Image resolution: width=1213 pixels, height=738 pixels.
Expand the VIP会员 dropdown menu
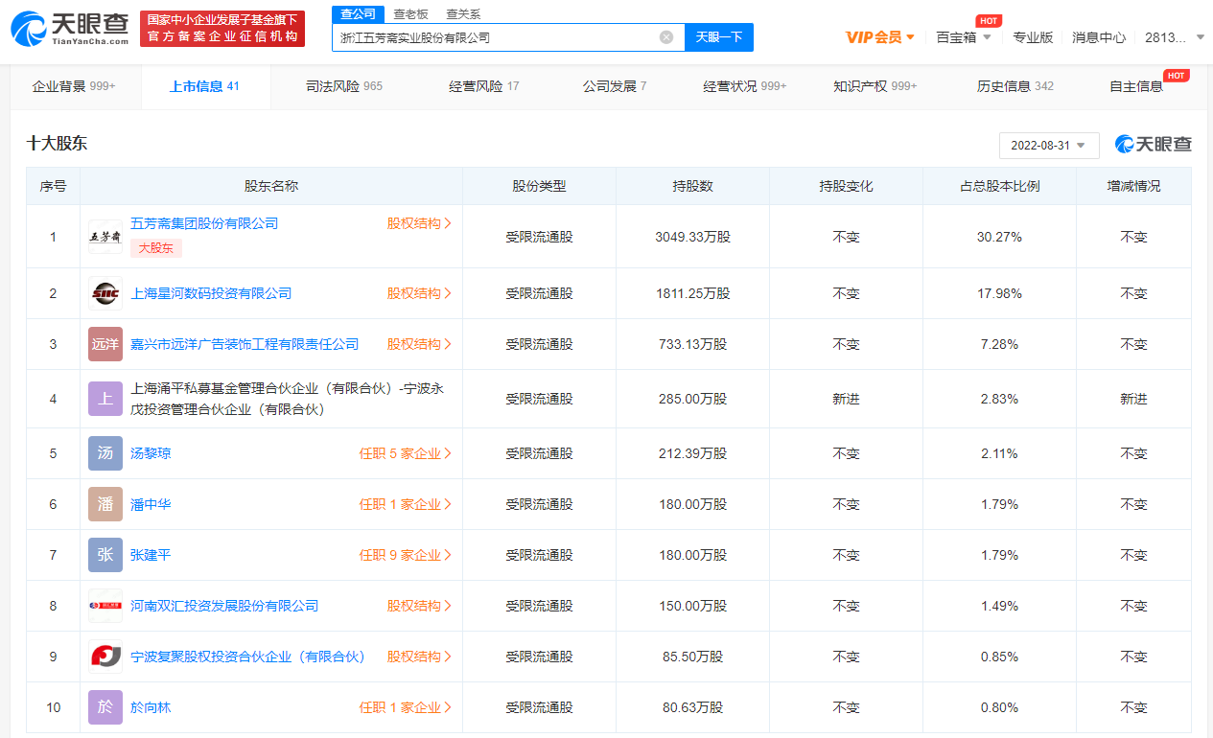tap(879, 37)
